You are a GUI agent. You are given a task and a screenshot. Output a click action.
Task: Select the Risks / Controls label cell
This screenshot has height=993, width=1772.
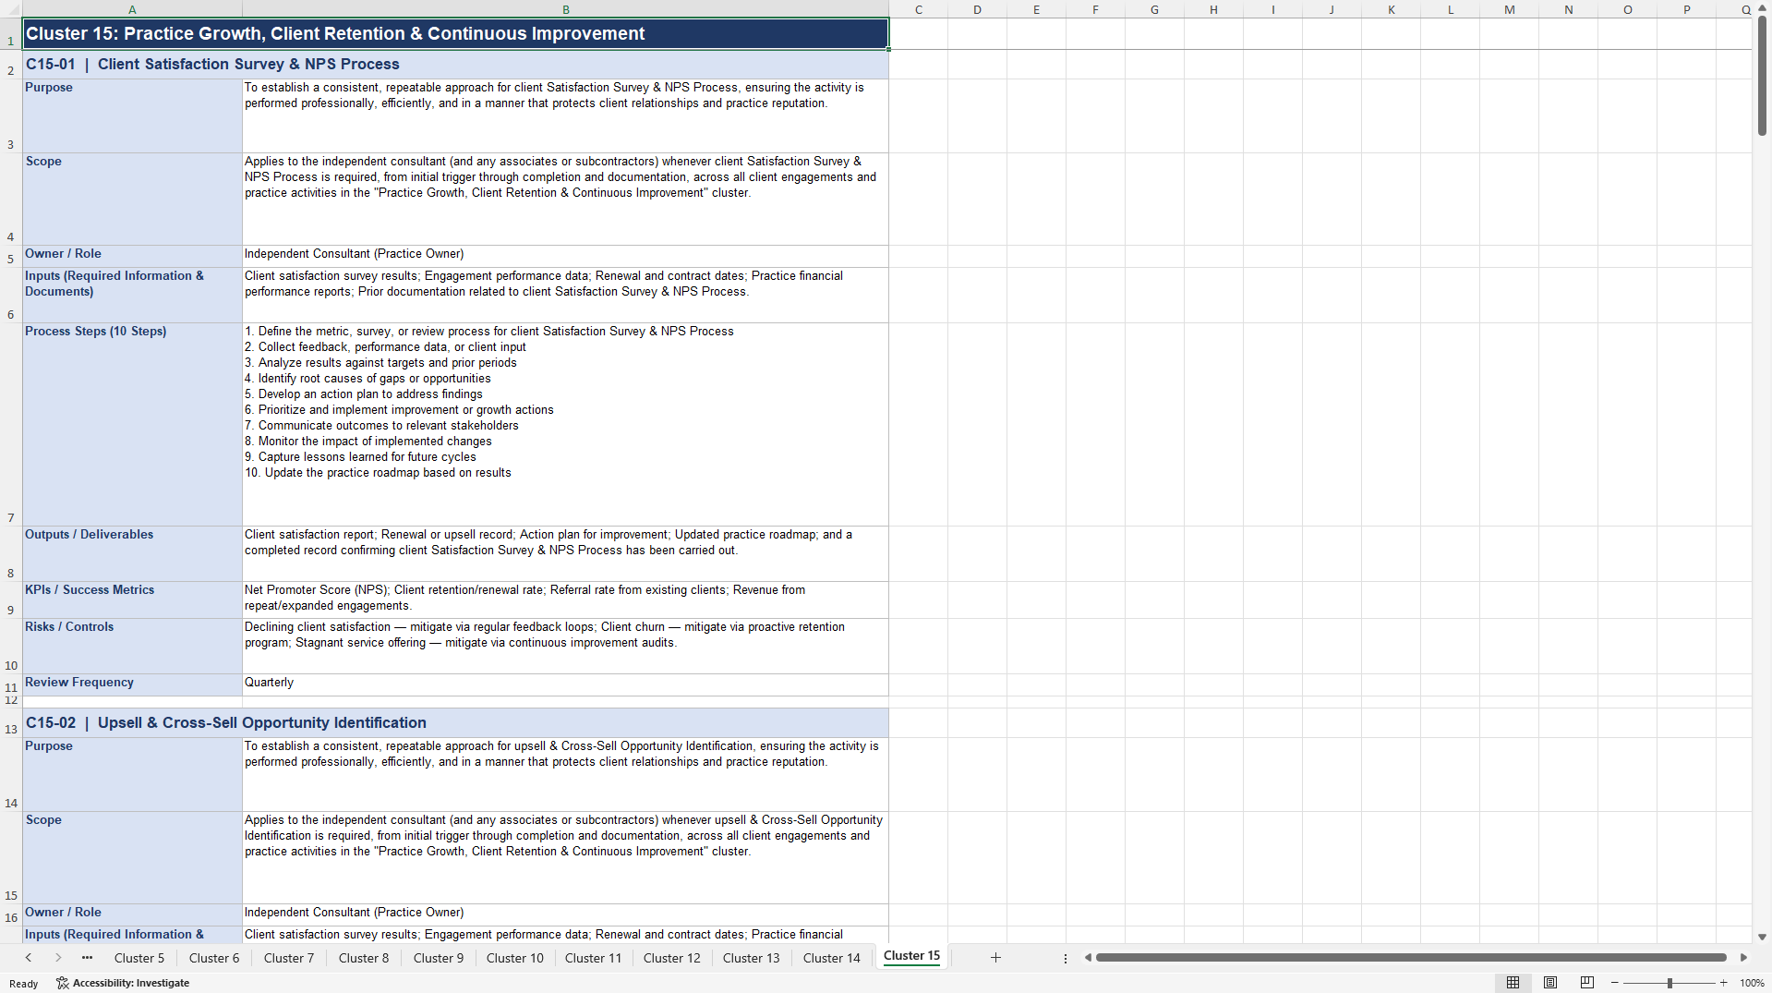[x=132, y=647]
